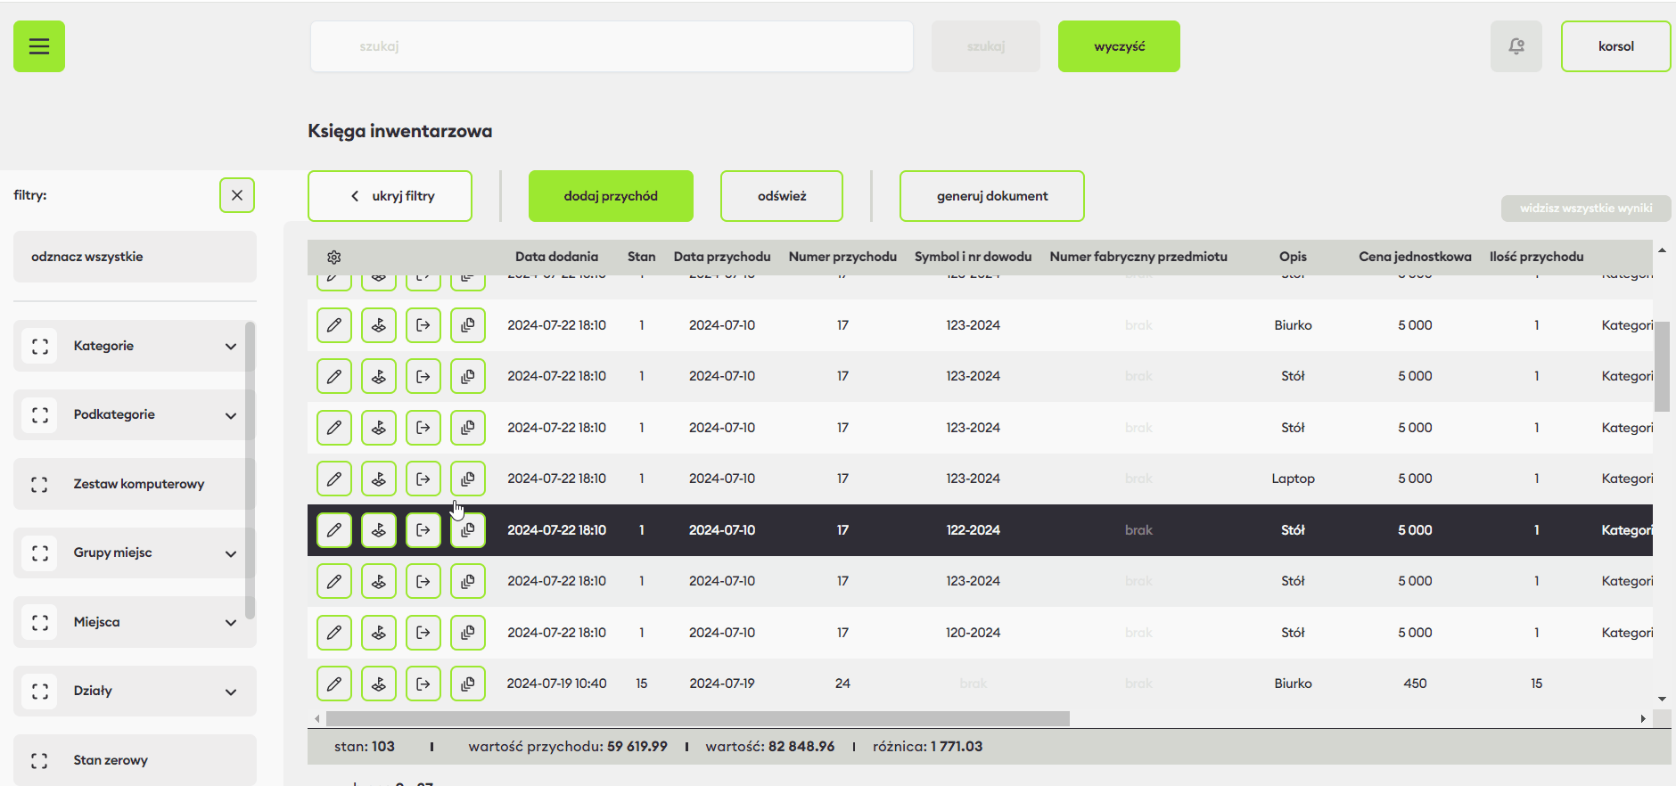Click the export arrow icon on the 120-2024 row
Image resolution: width=1676 pixels, height=786 pixels.
423,633
